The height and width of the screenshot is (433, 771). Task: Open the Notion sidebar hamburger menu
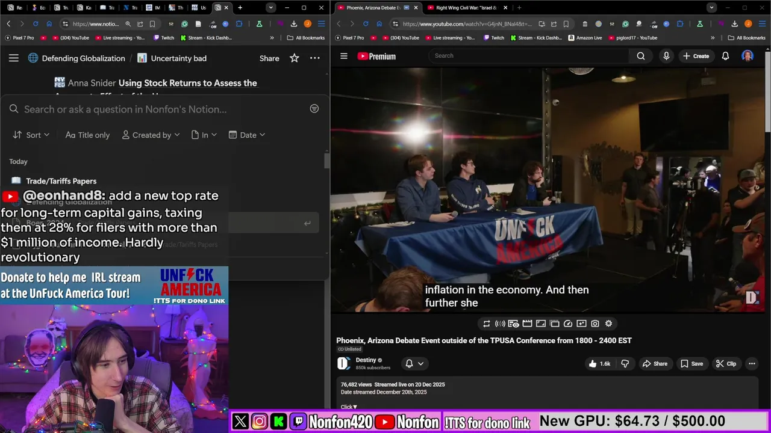coord(13,58)
